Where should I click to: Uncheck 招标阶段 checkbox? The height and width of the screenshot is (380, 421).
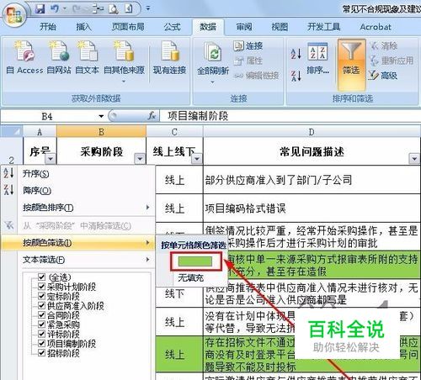click(41, 353)
